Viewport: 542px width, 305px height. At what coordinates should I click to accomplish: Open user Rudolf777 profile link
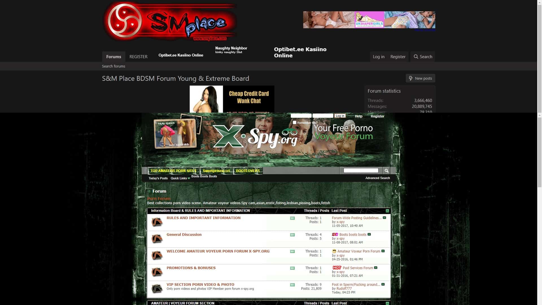click(344, 289)
